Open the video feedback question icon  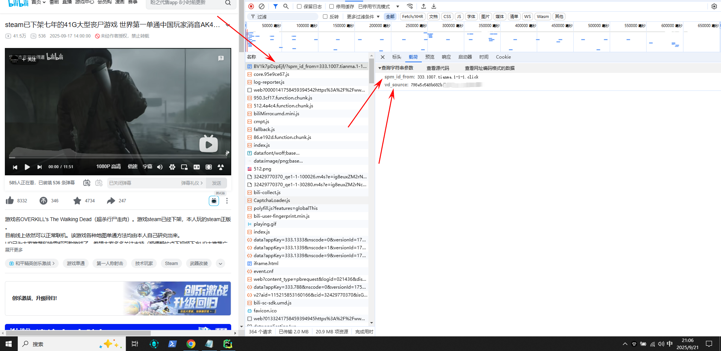pyautogui.click(x=221, y=58)
